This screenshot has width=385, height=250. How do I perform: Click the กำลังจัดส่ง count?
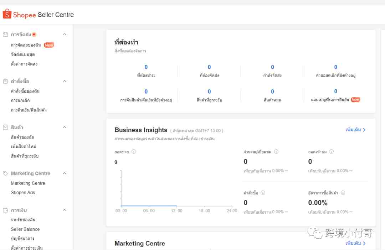pos(273,67)
